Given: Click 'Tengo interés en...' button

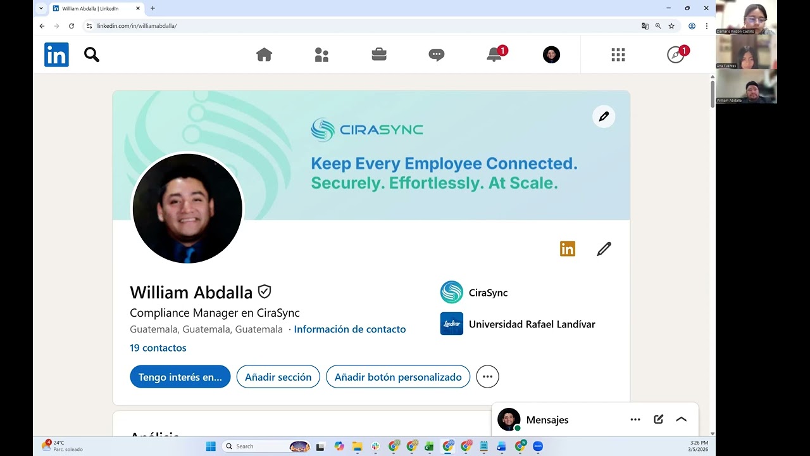Looking at the screenshot, I should click(180, 377).
